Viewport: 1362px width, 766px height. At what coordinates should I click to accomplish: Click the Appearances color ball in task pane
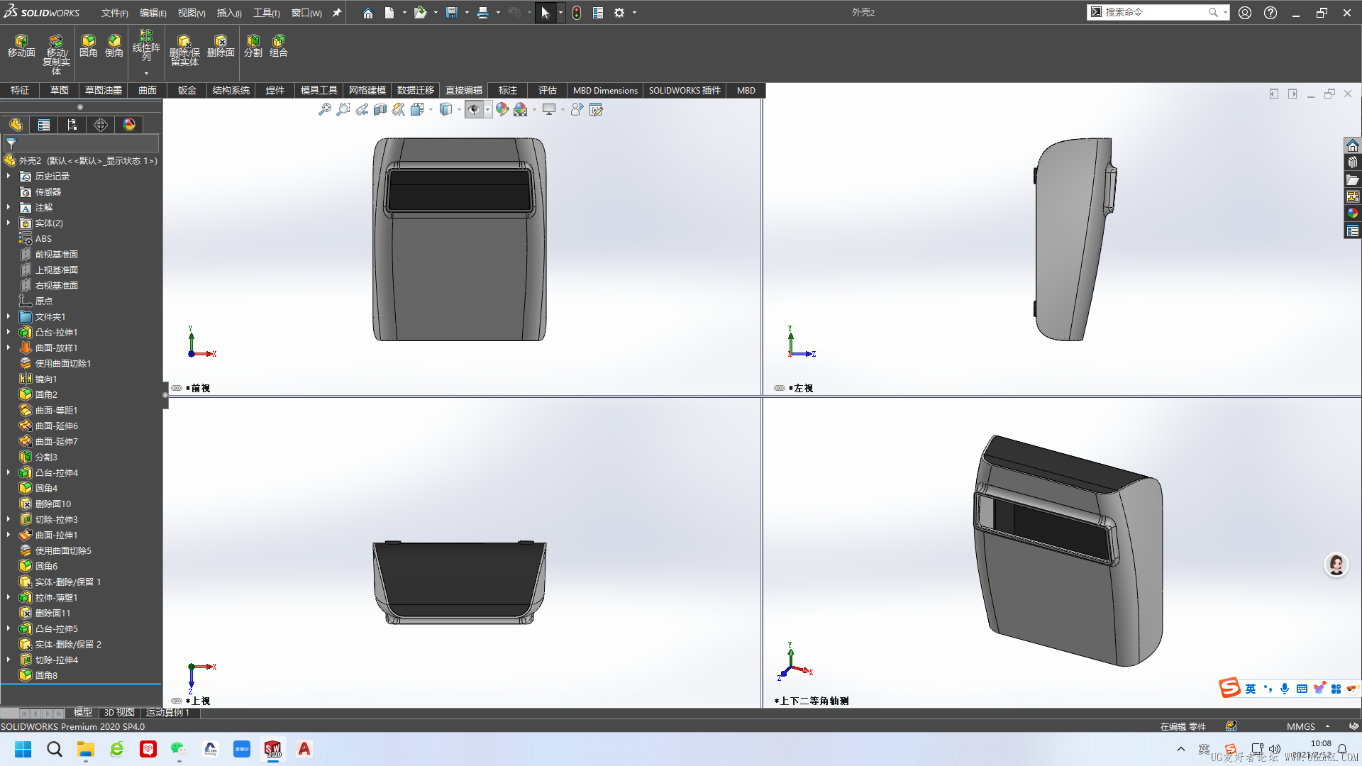(x=1352, y=213)
